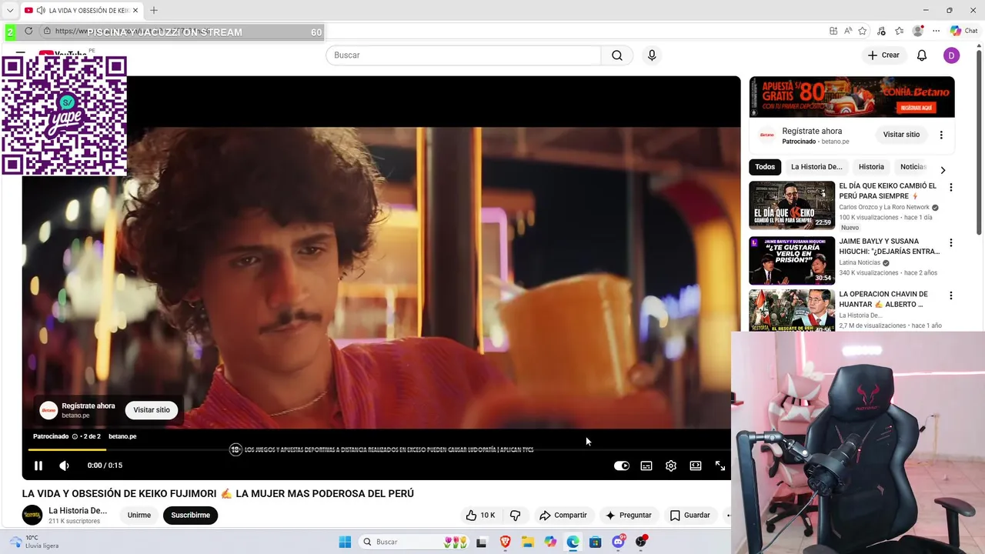This screenshot has width=985, height=554.
Task: Turn on subtitles with the captions icon
Action: point(646,466)
